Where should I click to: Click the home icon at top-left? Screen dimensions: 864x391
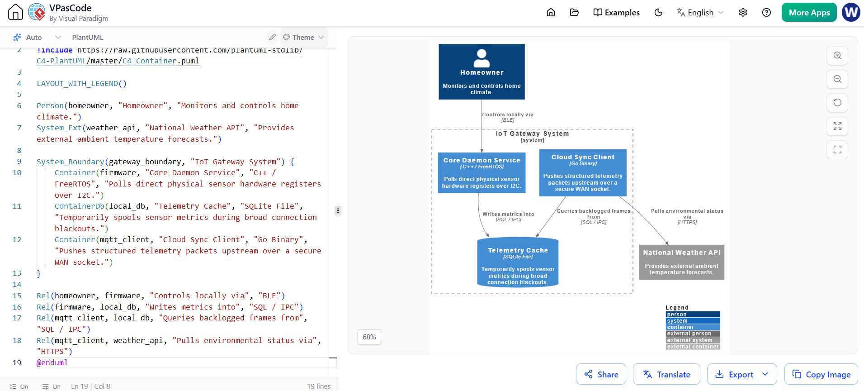(x=15, y=12)
